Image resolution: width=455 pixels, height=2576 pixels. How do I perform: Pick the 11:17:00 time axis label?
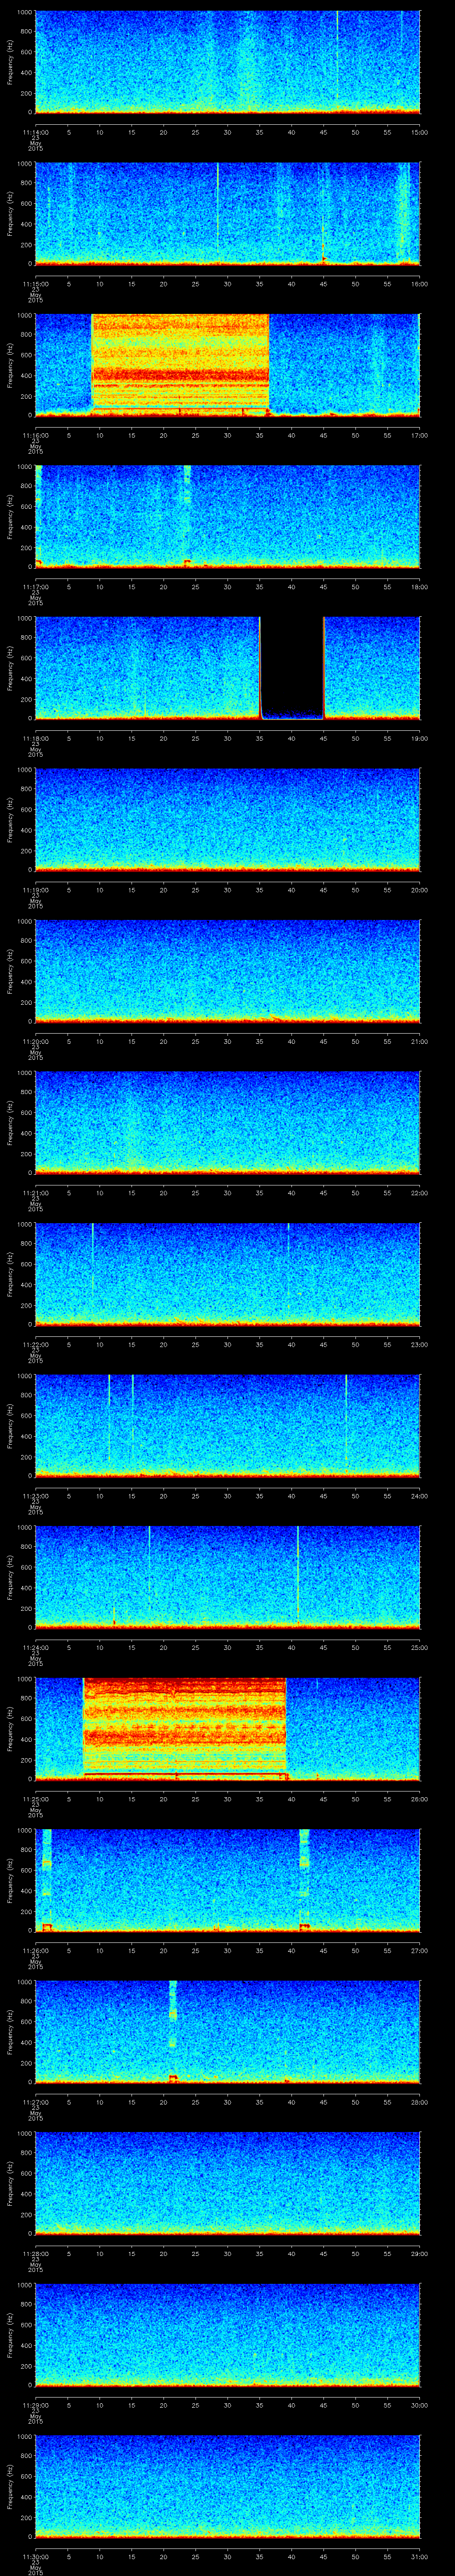click(x=35, y=586)
